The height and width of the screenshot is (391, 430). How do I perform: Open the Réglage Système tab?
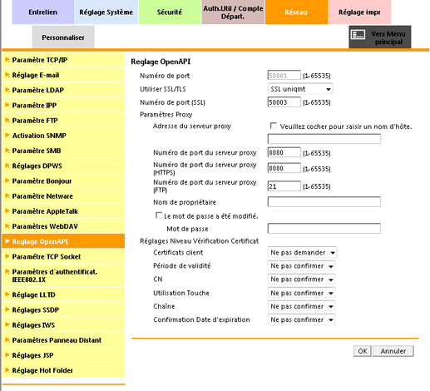tap(106, 12)
